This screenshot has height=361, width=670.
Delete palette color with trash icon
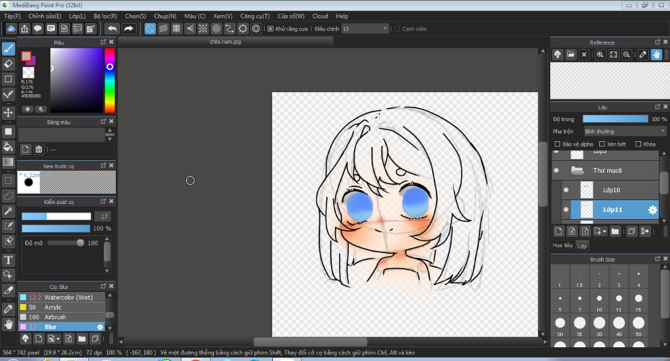pos(39,149)
